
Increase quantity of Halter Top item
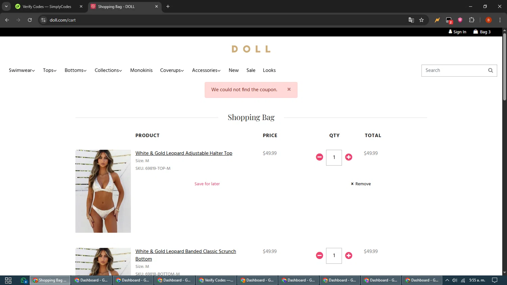348,157
